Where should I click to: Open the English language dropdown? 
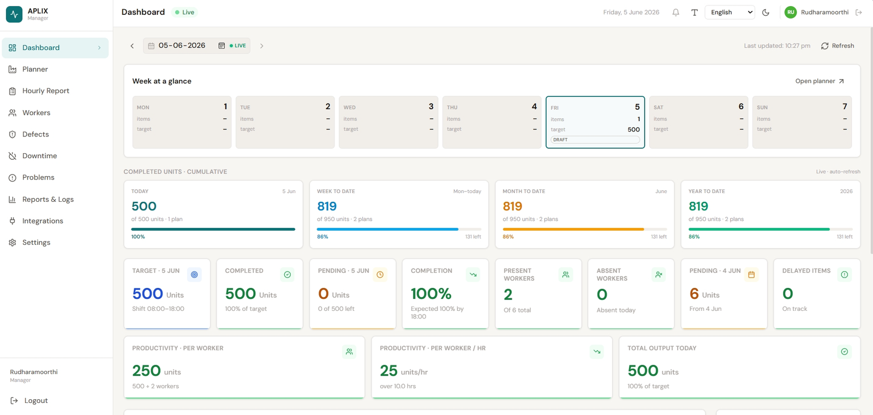(730, 13)
